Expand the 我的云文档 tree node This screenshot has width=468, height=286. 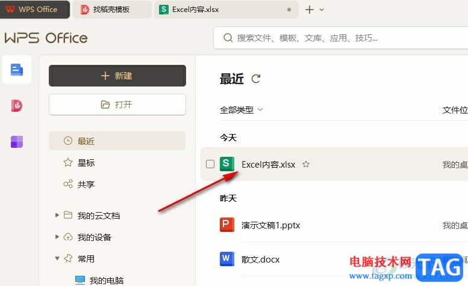pos(57,215)
